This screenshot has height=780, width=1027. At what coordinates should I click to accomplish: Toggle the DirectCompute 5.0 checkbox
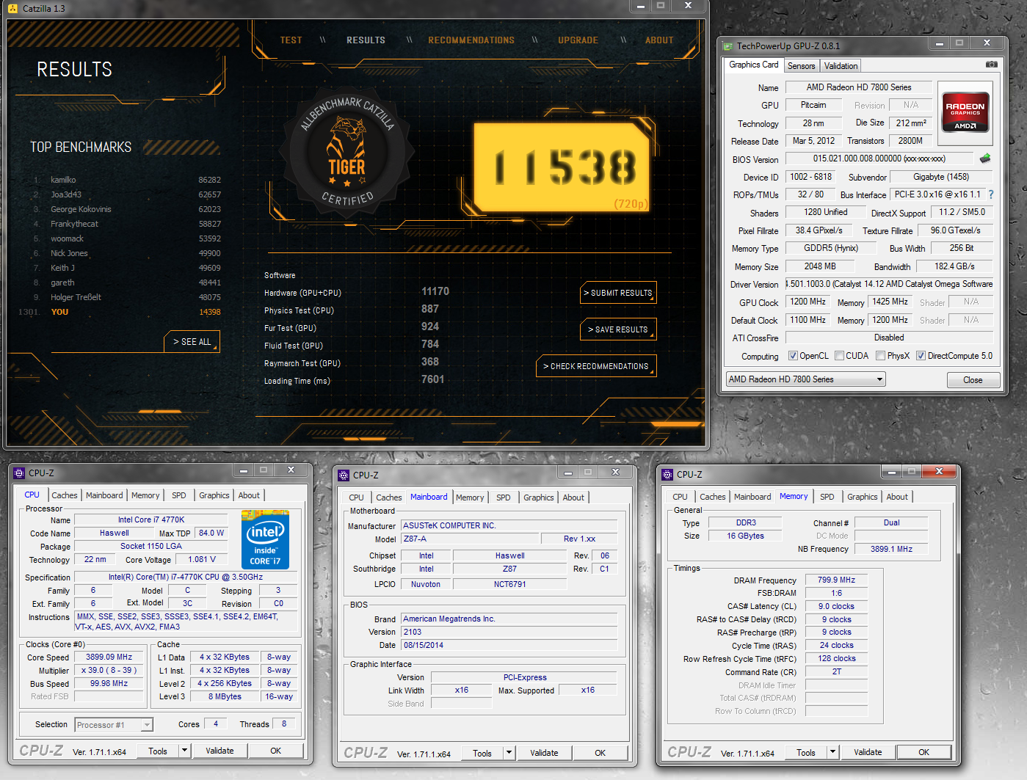click(921, 356)
